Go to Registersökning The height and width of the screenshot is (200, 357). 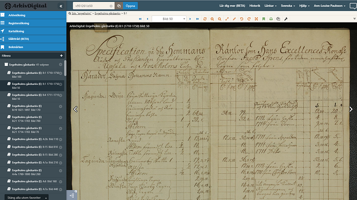coord(33,23)
